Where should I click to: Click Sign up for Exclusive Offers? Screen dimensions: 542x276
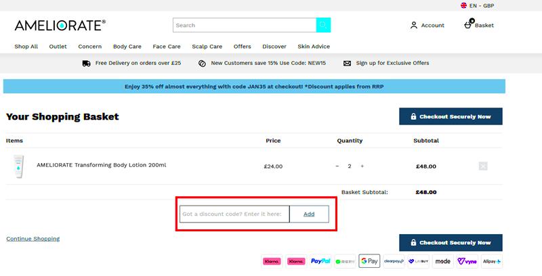click(393, 63)
